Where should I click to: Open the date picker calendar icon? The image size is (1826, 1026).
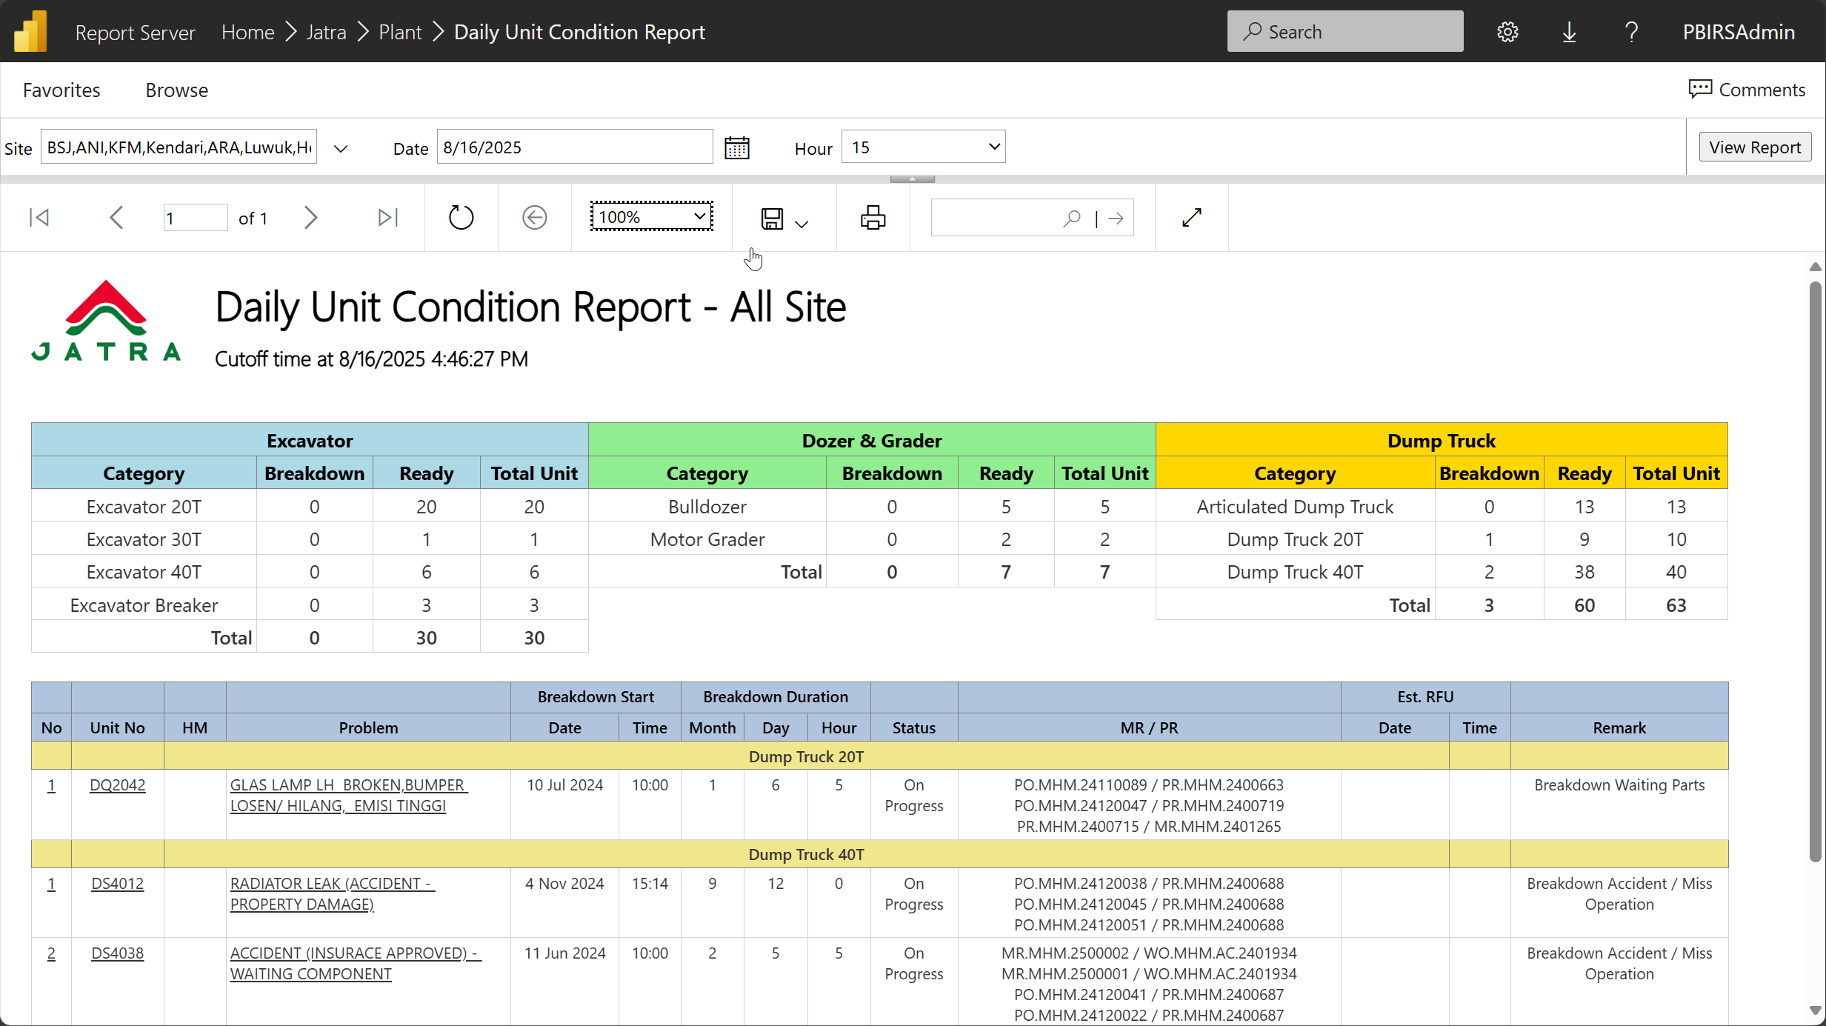coord(737,148)
